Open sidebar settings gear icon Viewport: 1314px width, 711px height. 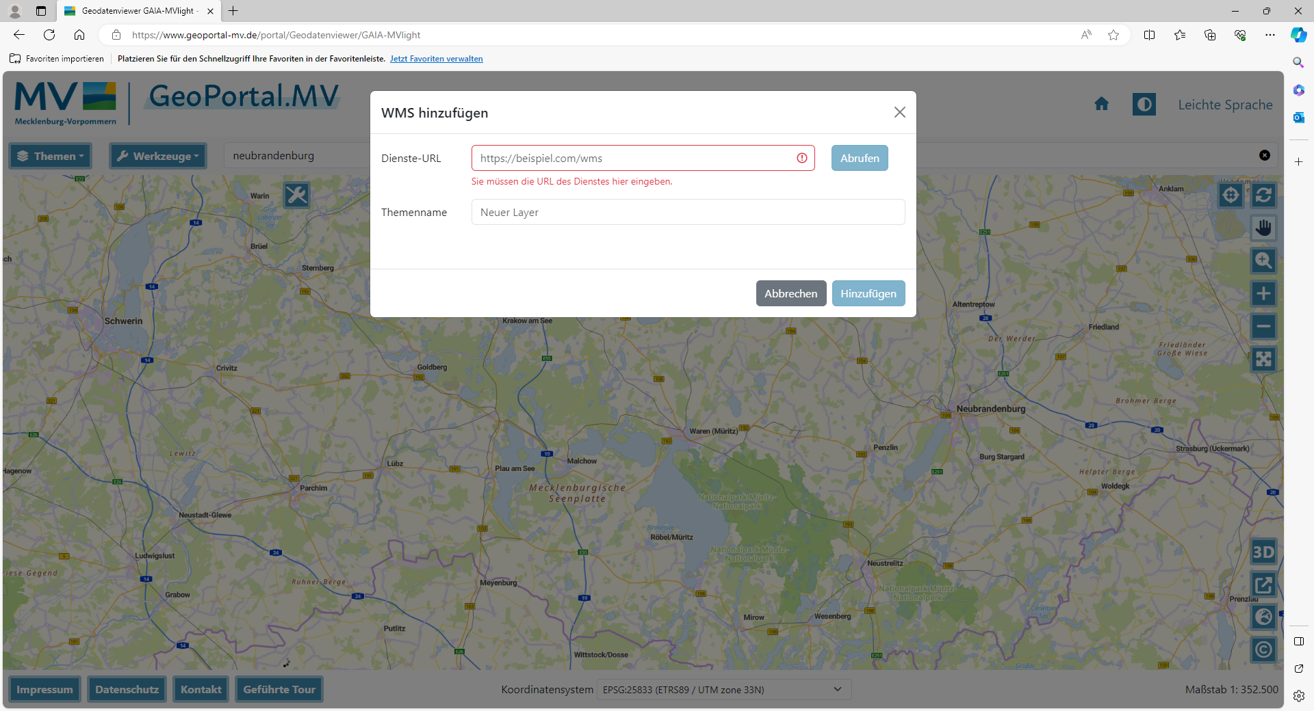[1298, 696]
